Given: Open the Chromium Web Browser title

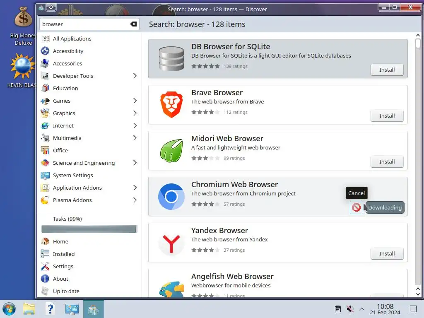Looking at the screenshot, I should [x=234, y=184].
